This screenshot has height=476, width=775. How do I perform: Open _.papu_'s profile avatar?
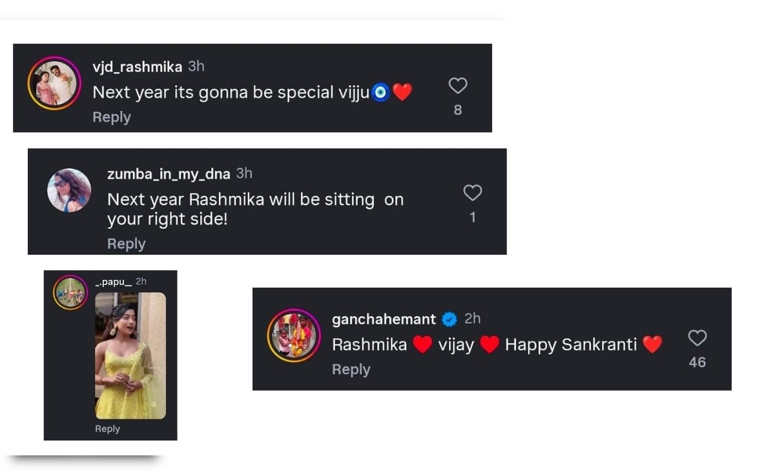(x=70, y=292)
